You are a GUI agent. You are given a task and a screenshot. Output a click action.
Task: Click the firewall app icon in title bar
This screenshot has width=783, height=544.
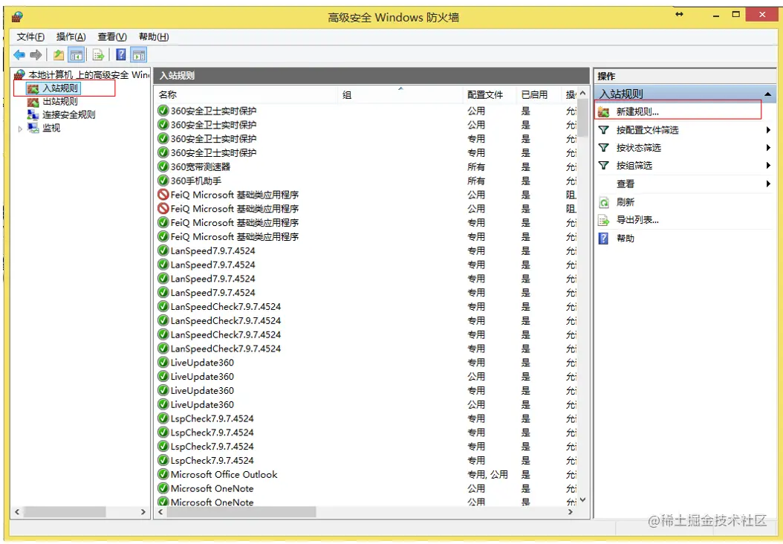(17, 17)
